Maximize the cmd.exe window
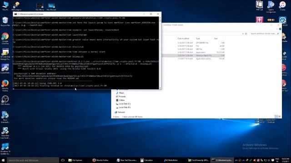Screen dimensions: 291x163 point(151,14)
